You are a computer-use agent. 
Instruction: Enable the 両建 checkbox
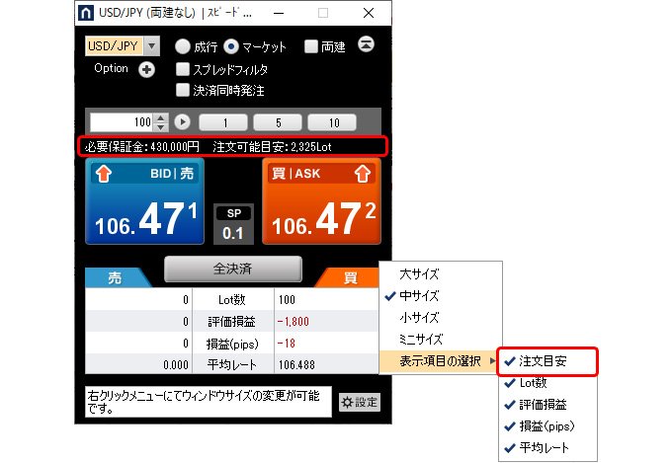[x=310, y=46]
